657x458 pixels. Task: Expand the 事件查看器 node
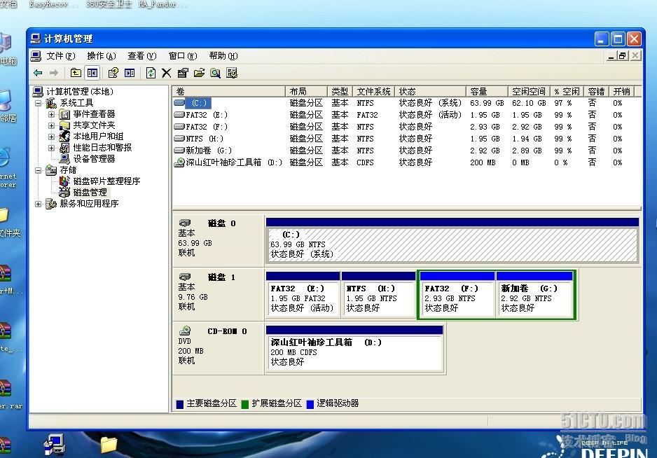pos(51,114)
